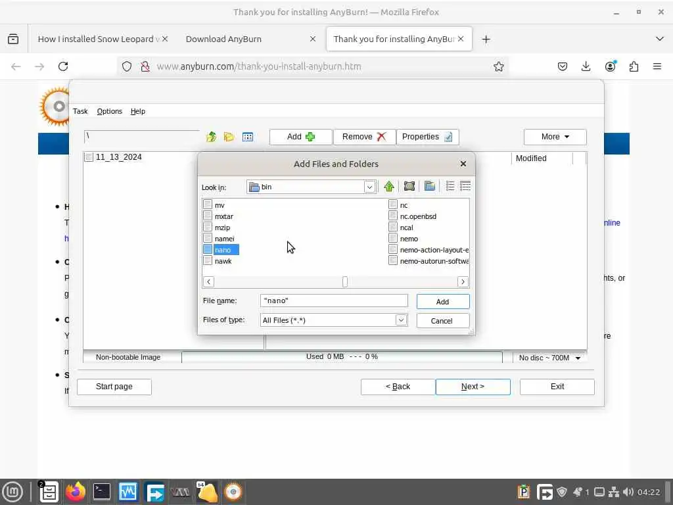The height and width of the screenshot is (505, 673).
Task: Switch to Snow Leopard Firefox tab
Action: click(x=98, y=39)
